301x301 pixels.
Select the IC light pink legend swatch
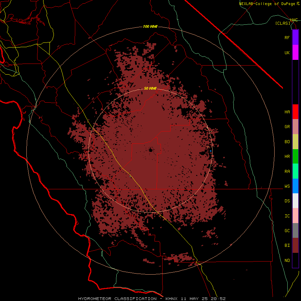tap(295, 216)
